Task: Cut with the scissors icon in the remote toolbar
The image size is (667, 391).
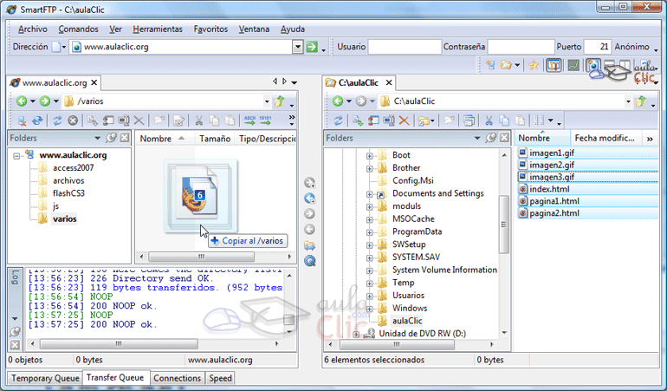Action: pyautogui.click(x=198, y=121)
